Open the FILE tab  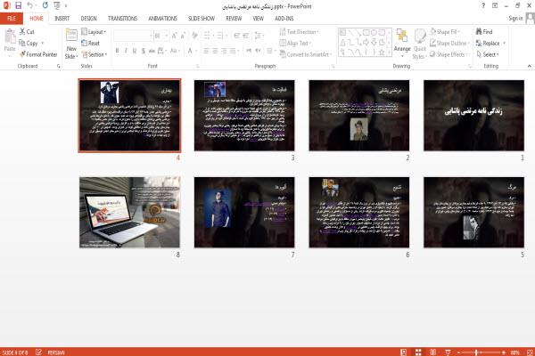(x=12, y=19)
